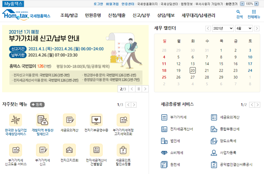Open the 전자고지조회 envelope icon
This screenshot has width=264, height=174.
coord(69,150)
